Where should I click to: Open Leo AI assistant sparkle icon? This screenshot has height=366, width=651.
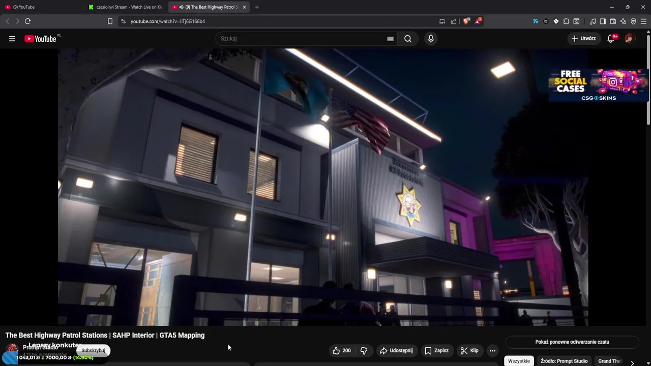coord(623,21)
